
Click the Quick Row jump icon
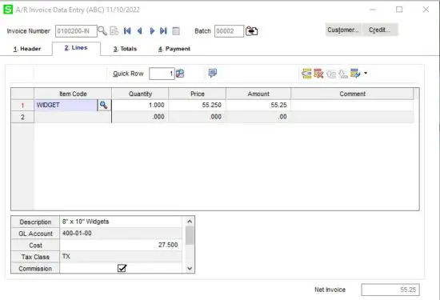click(180, 74)
